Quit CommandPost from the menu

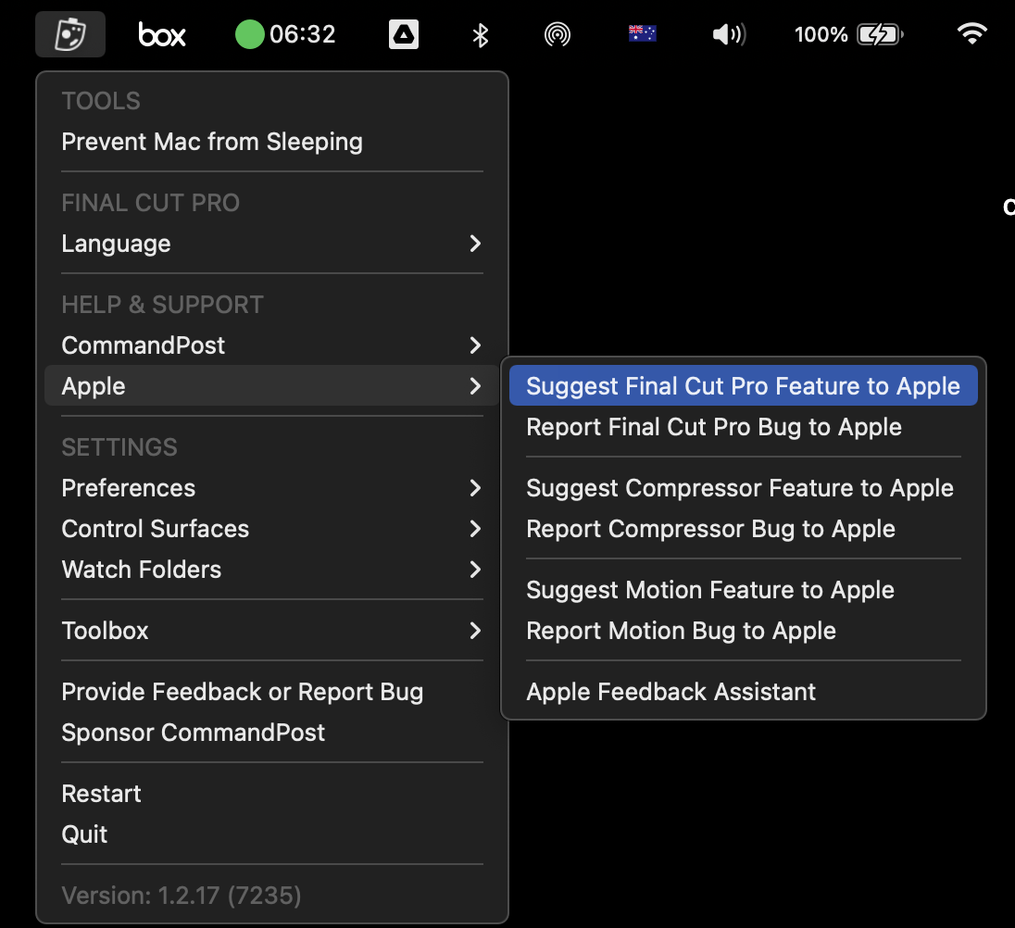[272, 834]
